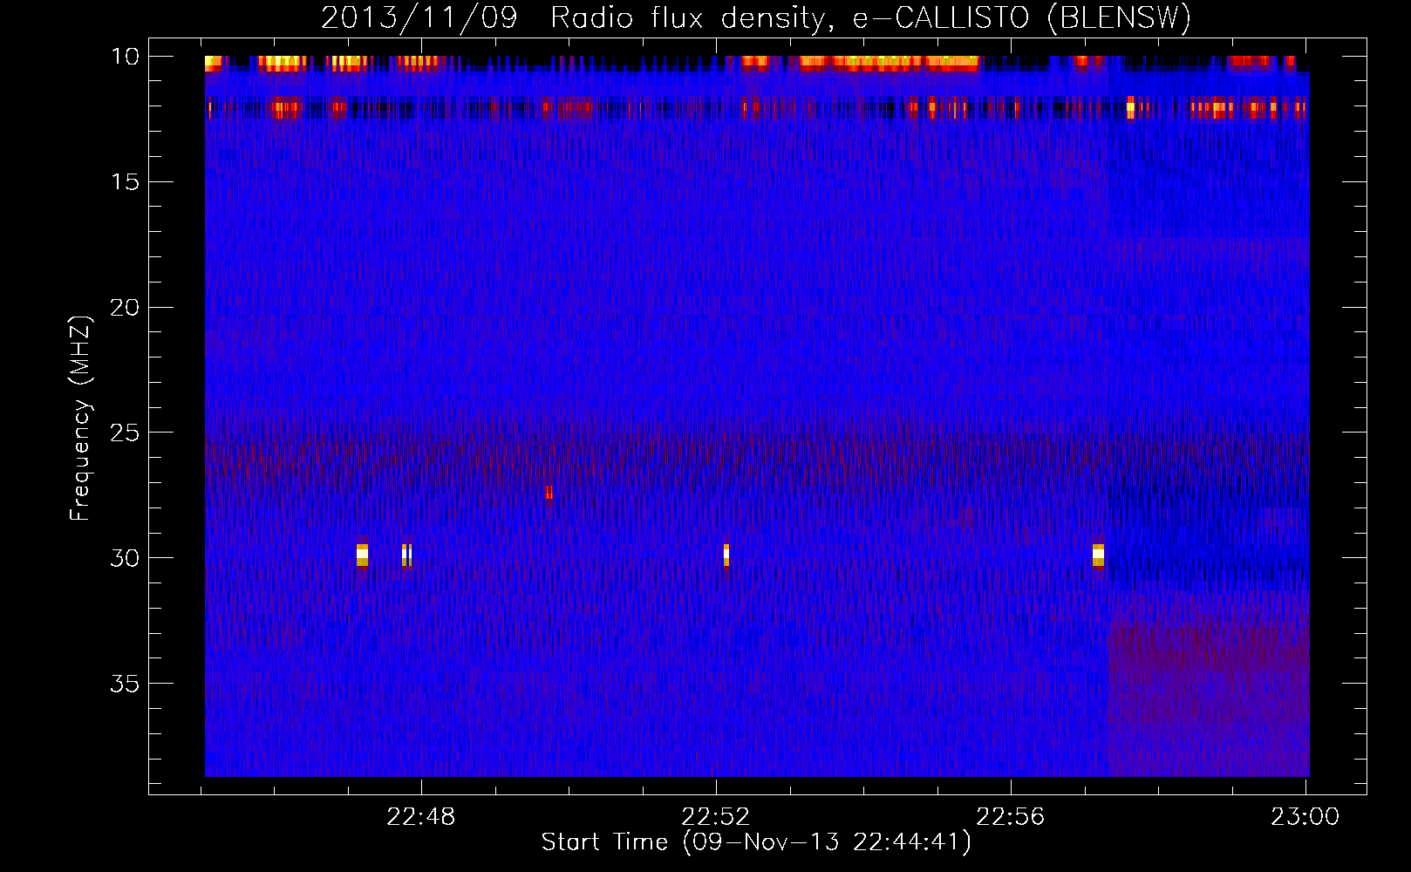The image size is (1411, 872).
Task: Click the bright 30 MHz burst after 22:57
Action: (1098, 555)
